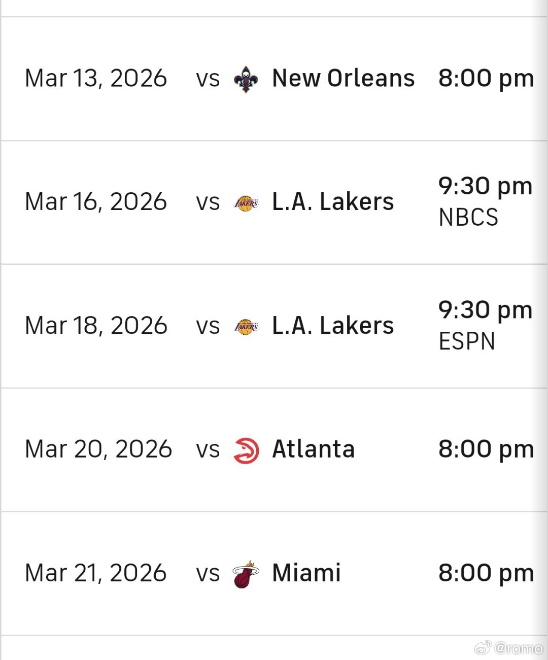Screen dimensions: 548x660
Task: Open L.A. Lakers link for Mar 16 game
Action: pyautogui.click(x=333, y=202)
